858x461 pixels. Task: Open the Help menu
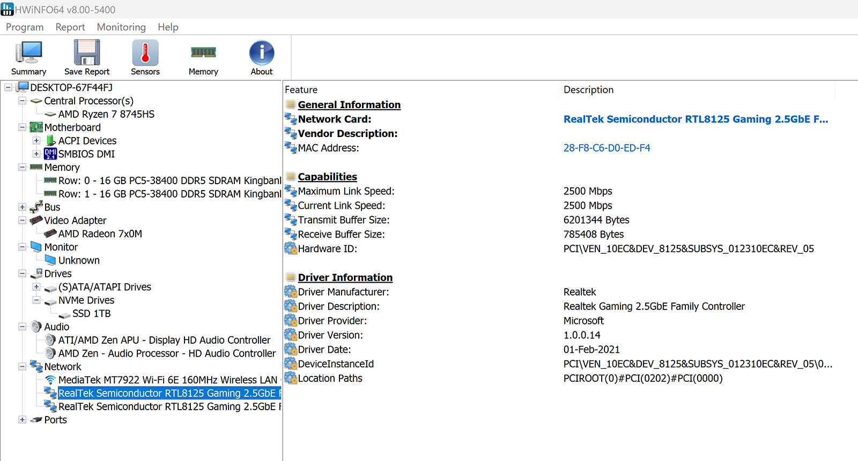[x=168, y=27]
